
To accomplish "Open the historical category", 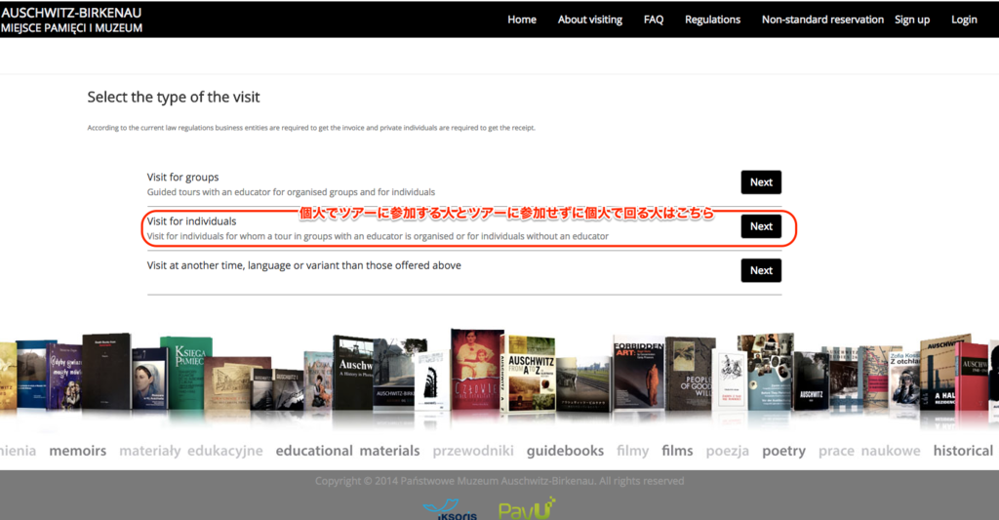I will [963, 451].
